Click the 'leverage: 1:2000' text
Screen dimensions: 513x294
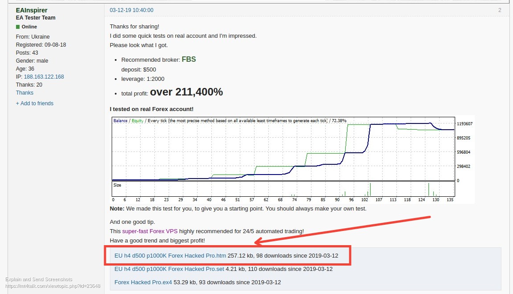tap(143, 79)
